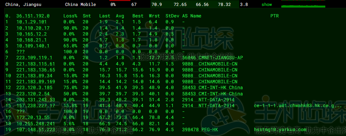Viewport: 346px width, 136px height.
Task: Open hop 14 IP 203.131.243.53
Action: (x=35, y=100)
